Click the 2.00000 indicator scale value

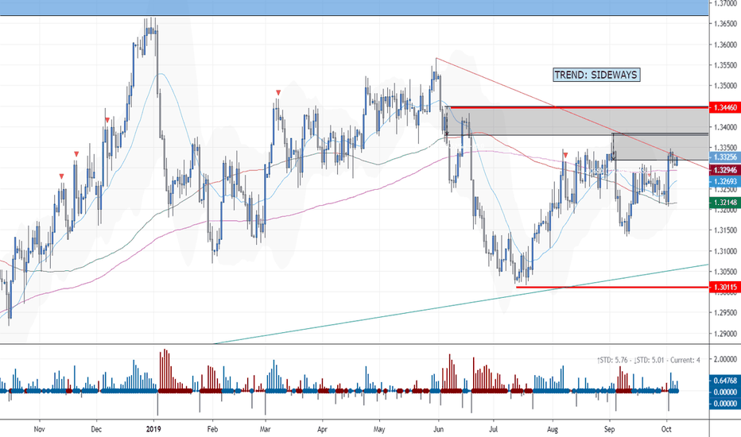[725, 359]
